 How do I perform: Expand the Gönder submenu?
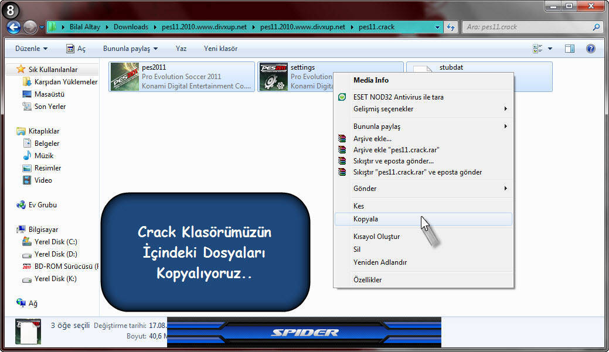pyautogui.click(x=423, y=189)
